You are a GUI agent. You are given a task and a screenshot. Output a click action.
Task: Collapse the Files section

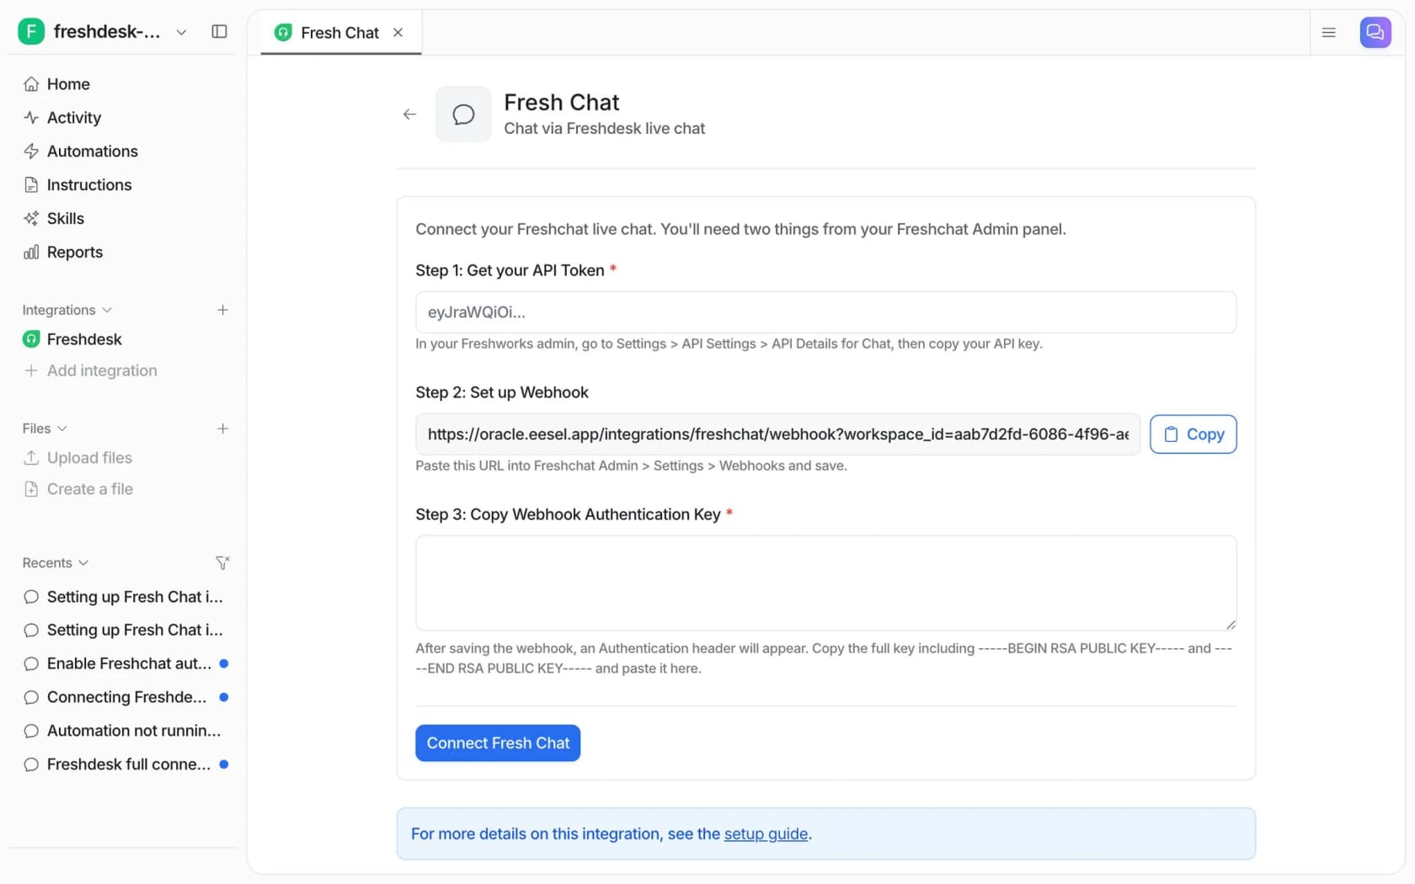click(x=45, y=429)
